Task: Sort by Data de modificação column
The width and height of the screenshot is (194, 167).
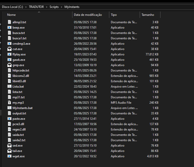Action: (x=88, y=15)
